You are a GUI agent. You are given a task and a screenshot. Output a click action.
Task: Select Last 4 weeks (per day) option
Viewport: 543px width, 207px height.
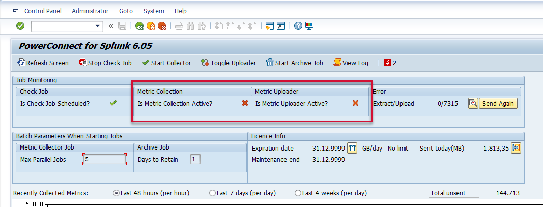tap(298, 193)
